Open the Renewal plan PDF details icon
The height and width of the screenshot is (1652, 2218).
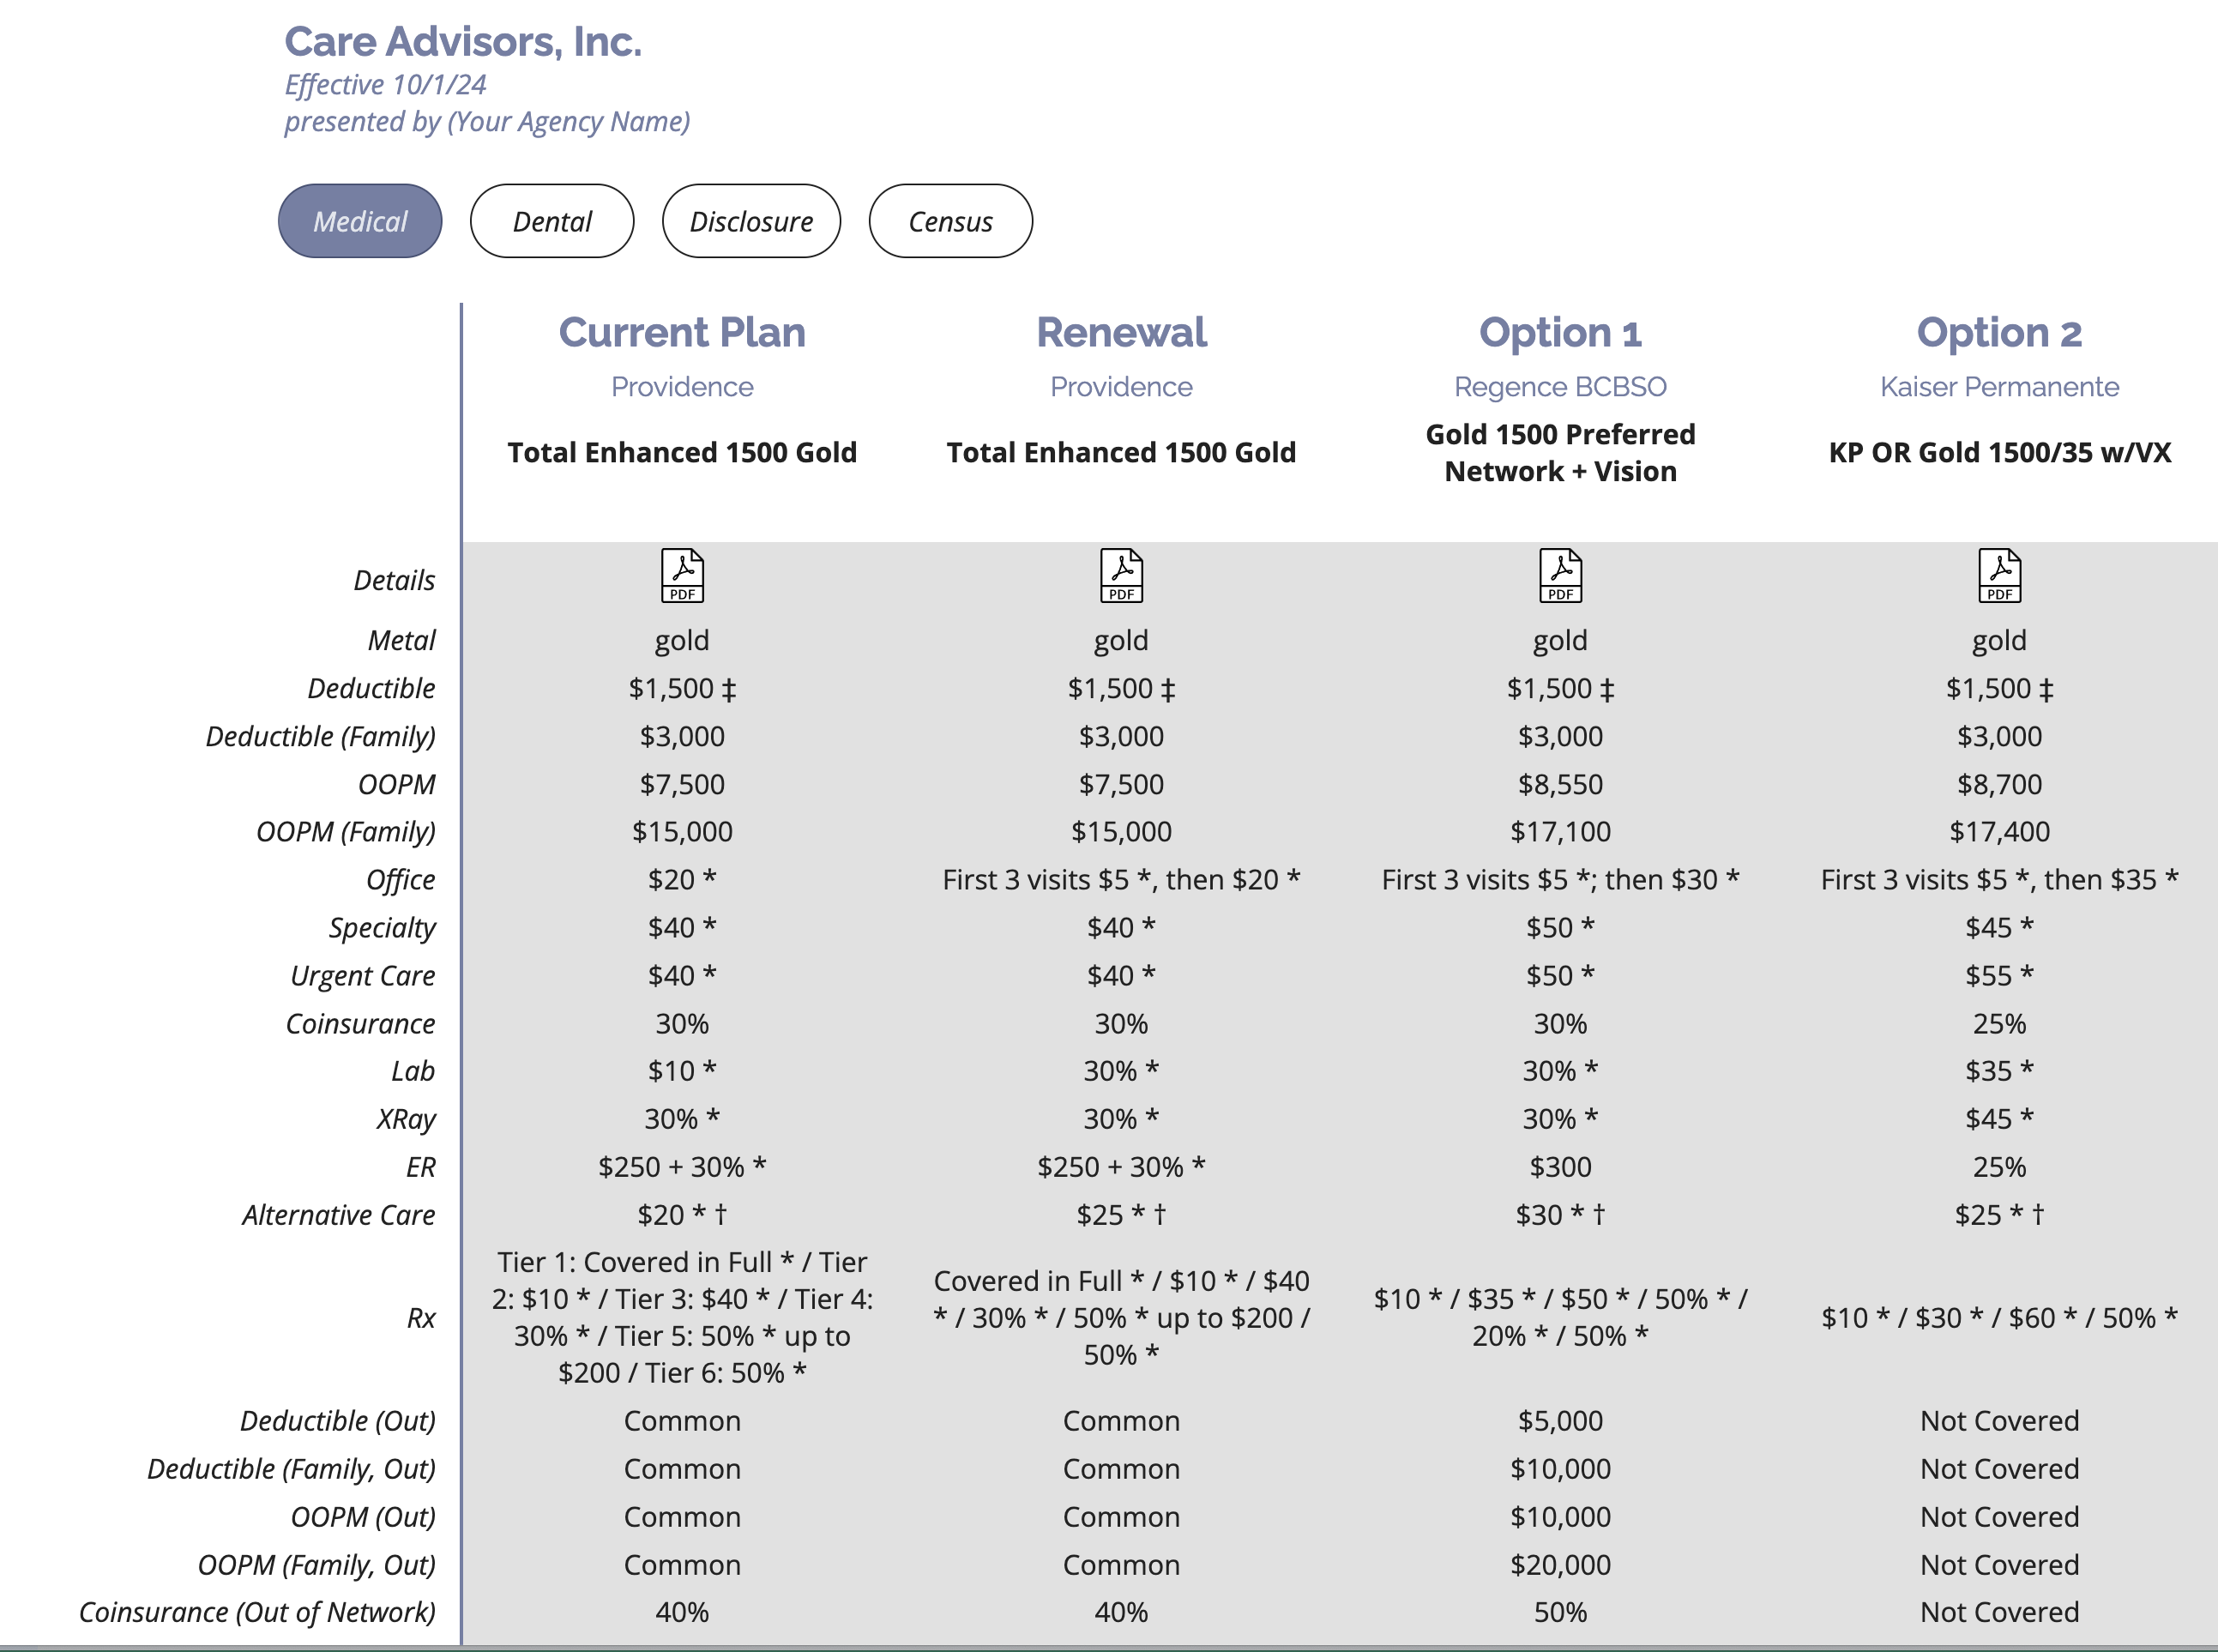click(1121, 576)
